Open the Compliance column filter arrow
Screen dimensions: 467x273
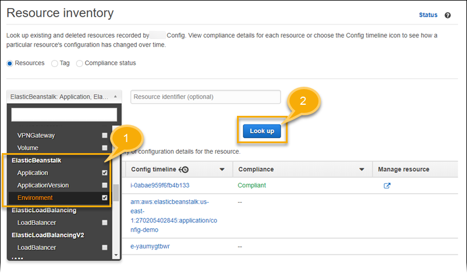click(x=362, y=169)
